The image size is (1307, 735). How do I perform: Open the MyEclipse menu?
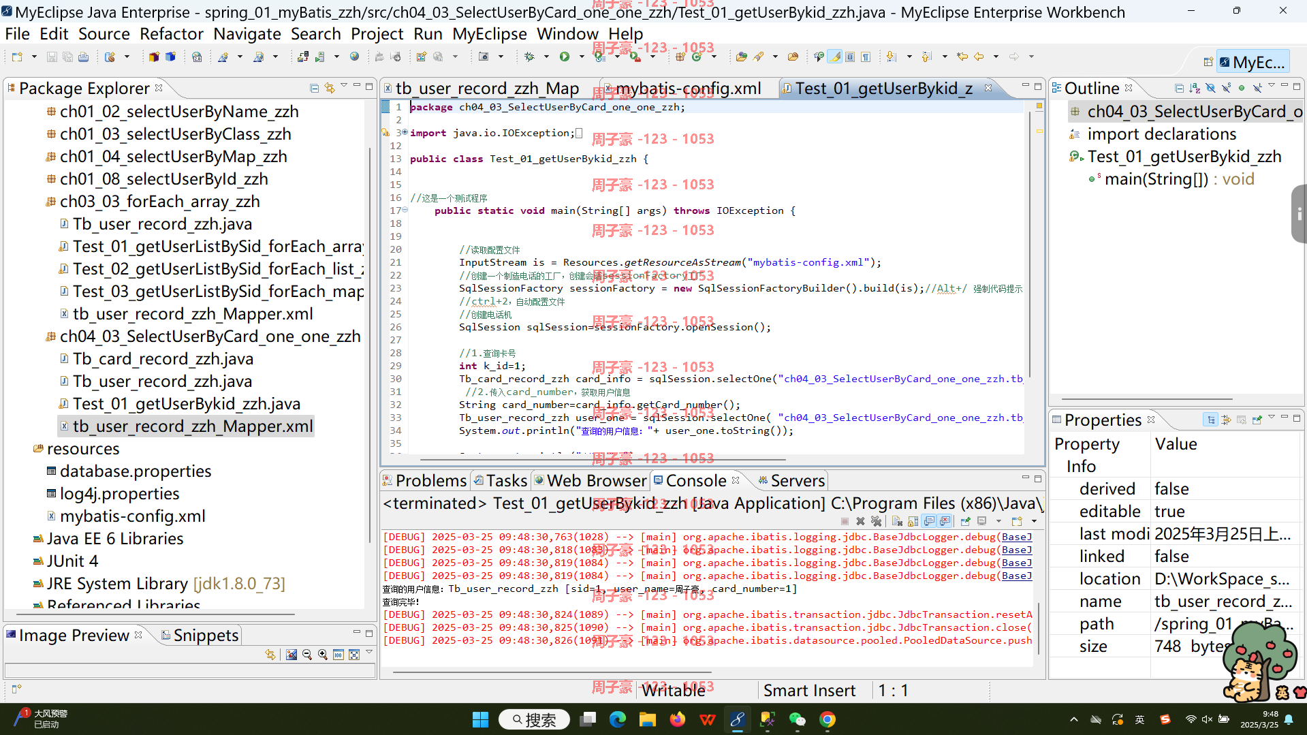pos(489,34)
